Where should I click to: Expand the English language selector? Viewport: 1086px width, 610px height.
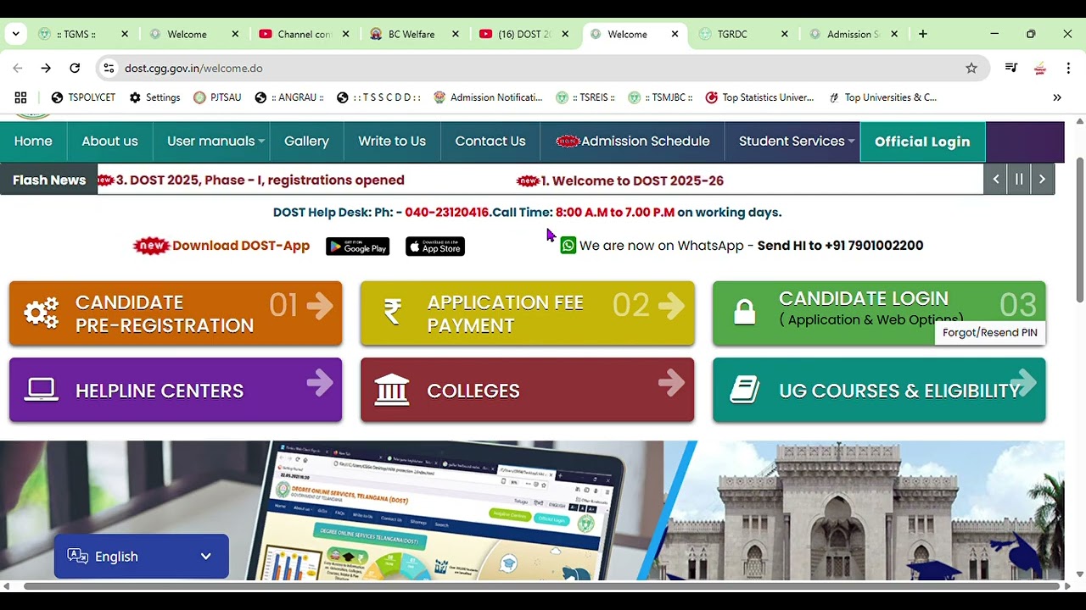click(142, 557)
